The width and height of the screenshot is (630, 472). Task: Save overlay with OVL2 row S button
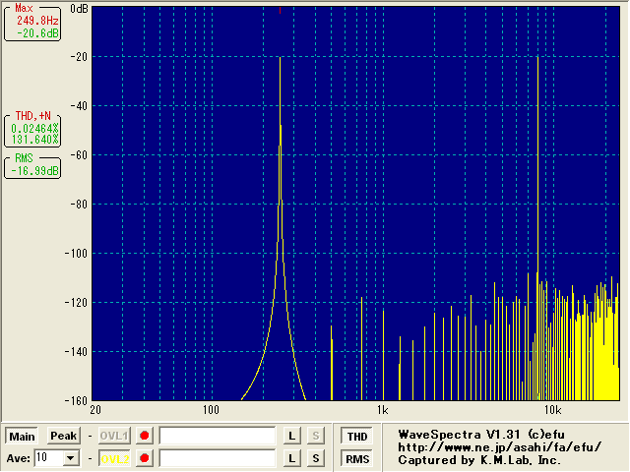click(x=316, y=458)
